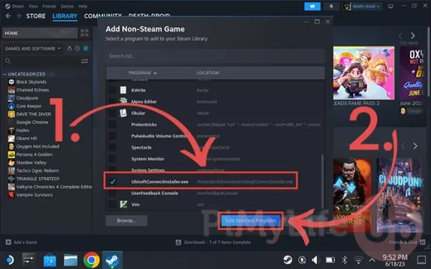Viewport: 431px width, 269px height.
Task: Open the Help menu
Action: click(83, 6)
